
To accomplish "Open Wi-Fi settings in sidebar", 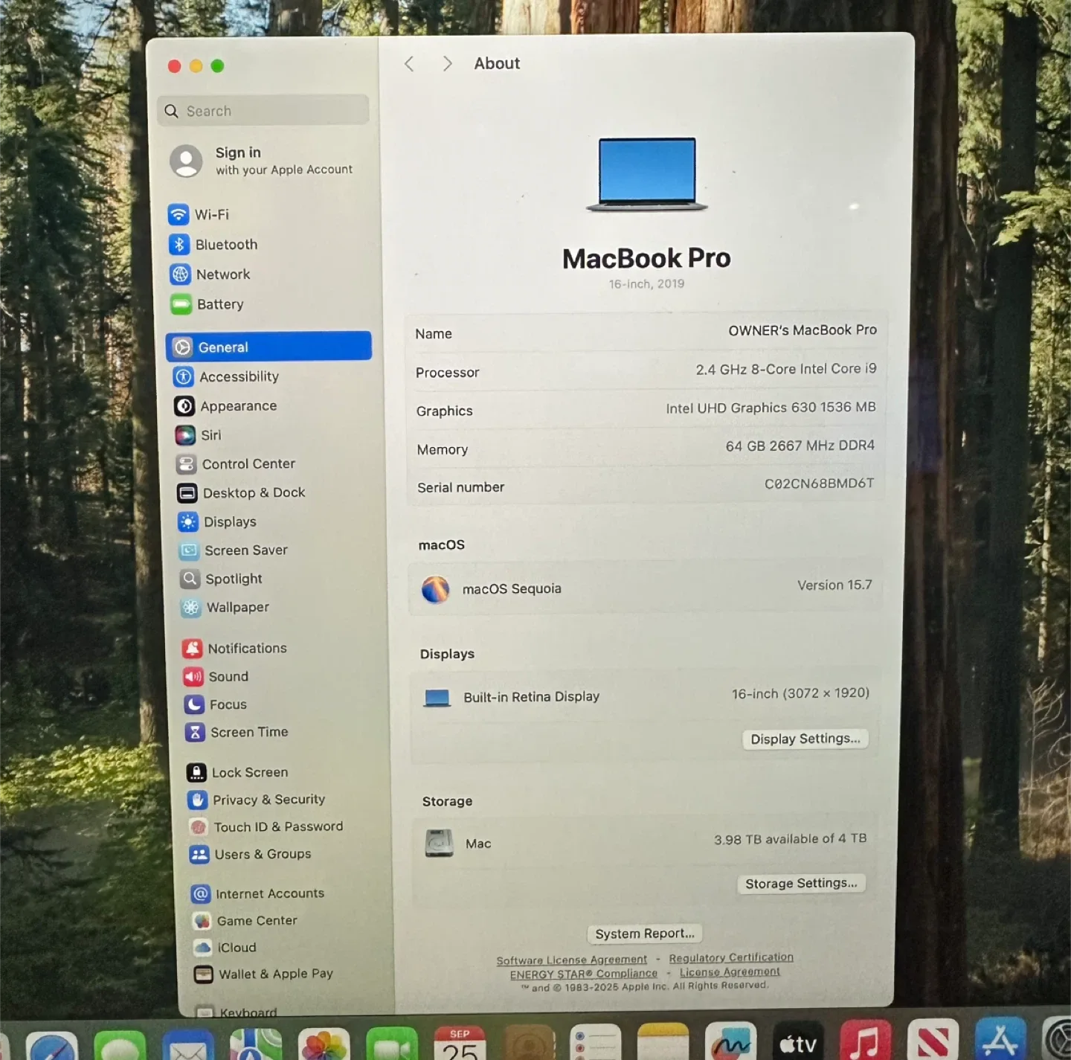I will tap(211, 215).
